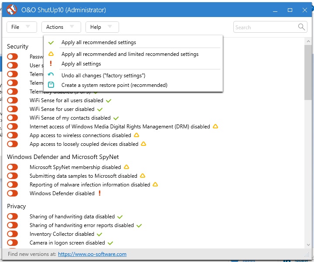Click the save-disk restore point icon
This screenshot has width=314, height=262.
(51, 85)
